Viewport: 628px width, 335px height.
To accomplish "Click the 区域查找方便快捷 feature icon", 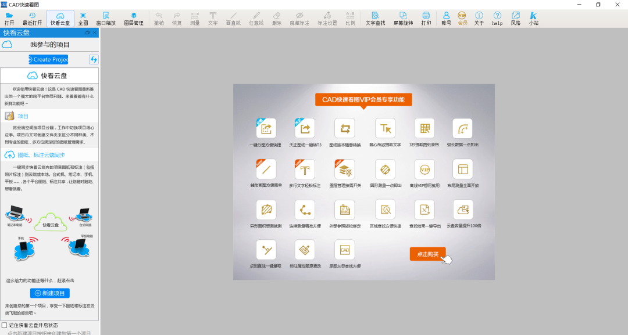I will point(386,210).
